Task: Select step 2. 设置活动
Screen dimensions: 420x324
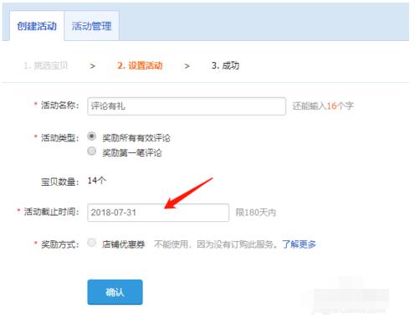Action: click(140, 66)
